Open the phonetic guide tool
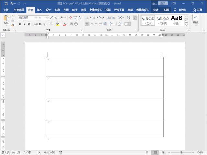The image size is (207, 155). (75, 18)
